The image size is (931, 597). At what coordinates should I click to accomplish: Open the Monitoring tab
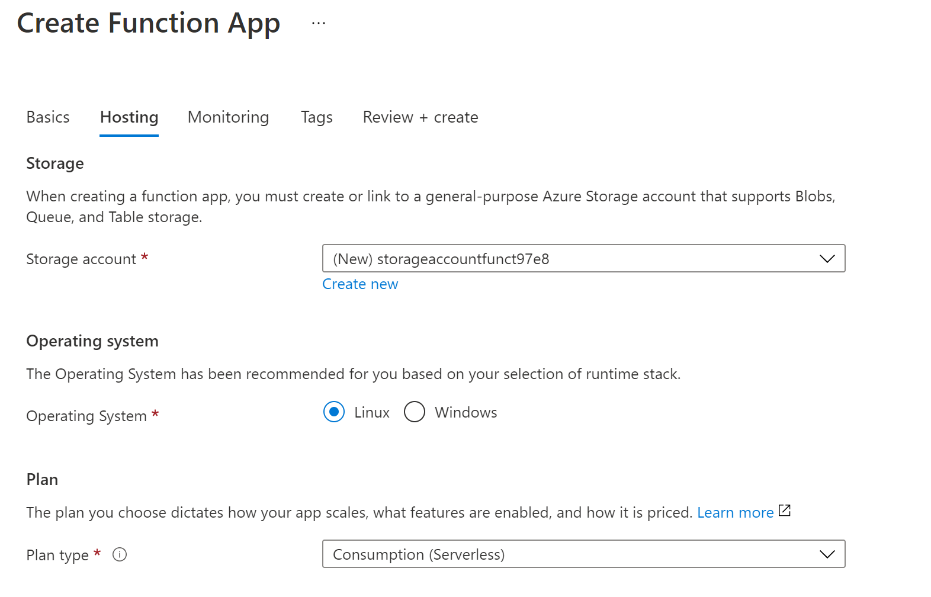[228, 117]
